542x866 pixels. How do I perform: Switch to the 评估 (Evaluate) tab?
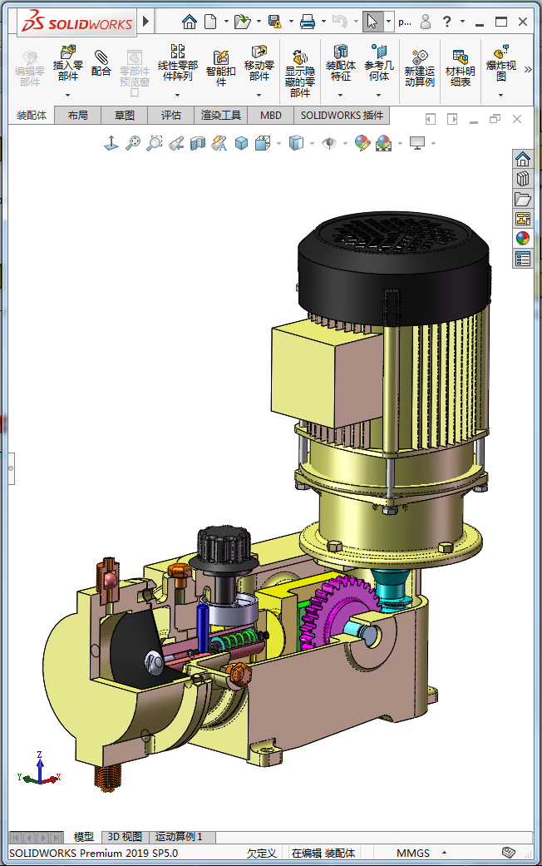click(171, 116)
